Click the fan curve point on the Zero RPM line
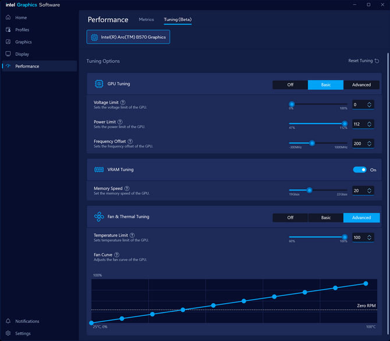Image resolution: width=390 pixels, height=341 pixels. point(183,310)
